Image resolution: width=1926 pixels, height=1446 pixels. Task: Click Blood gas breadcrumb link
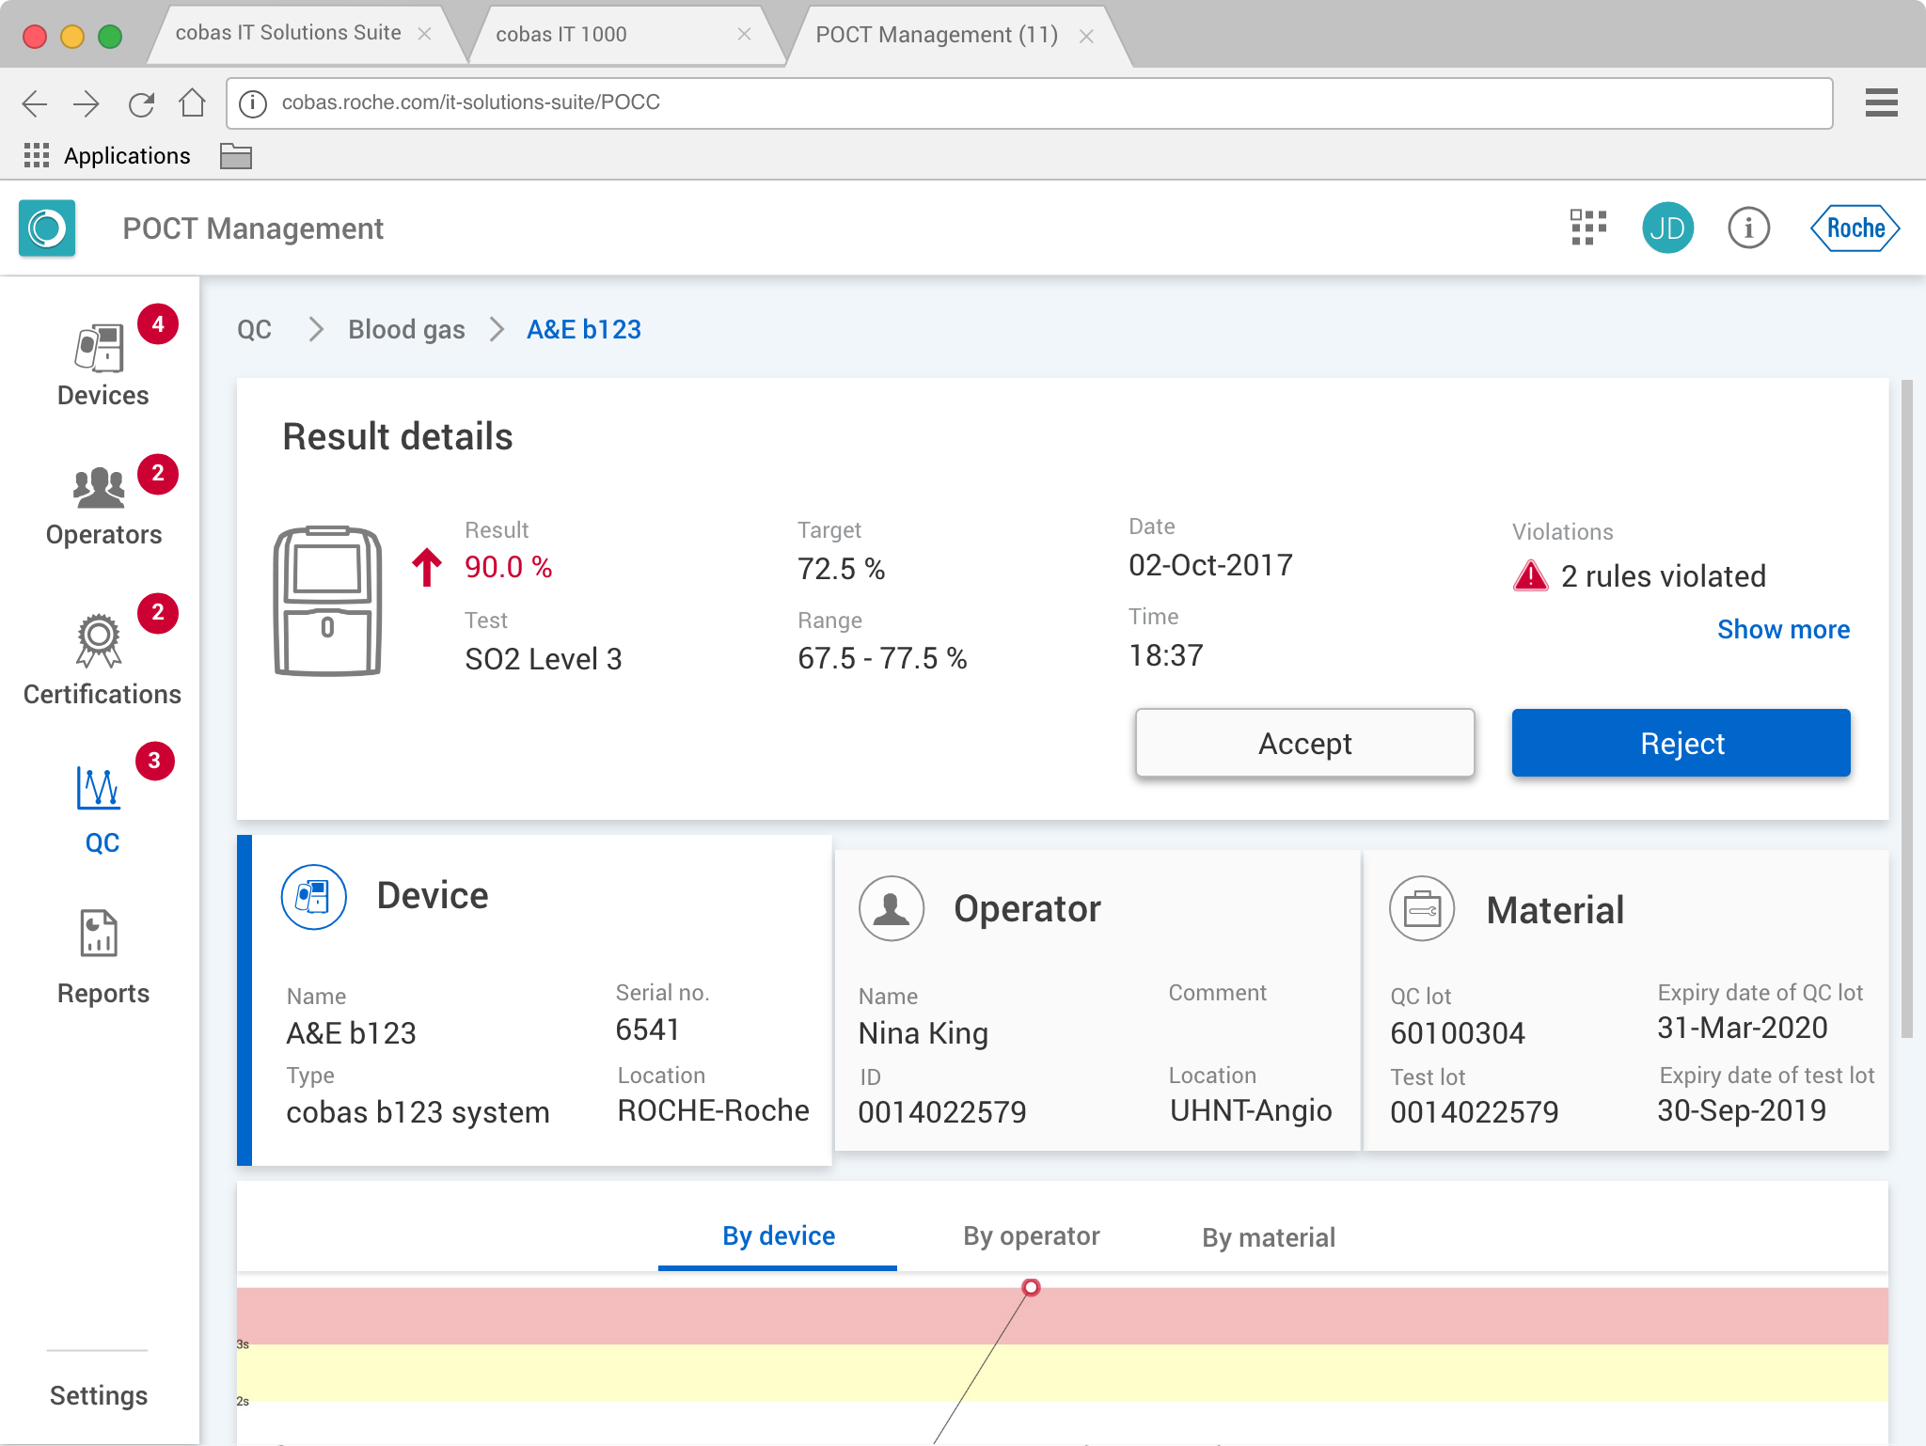(406, 329)
